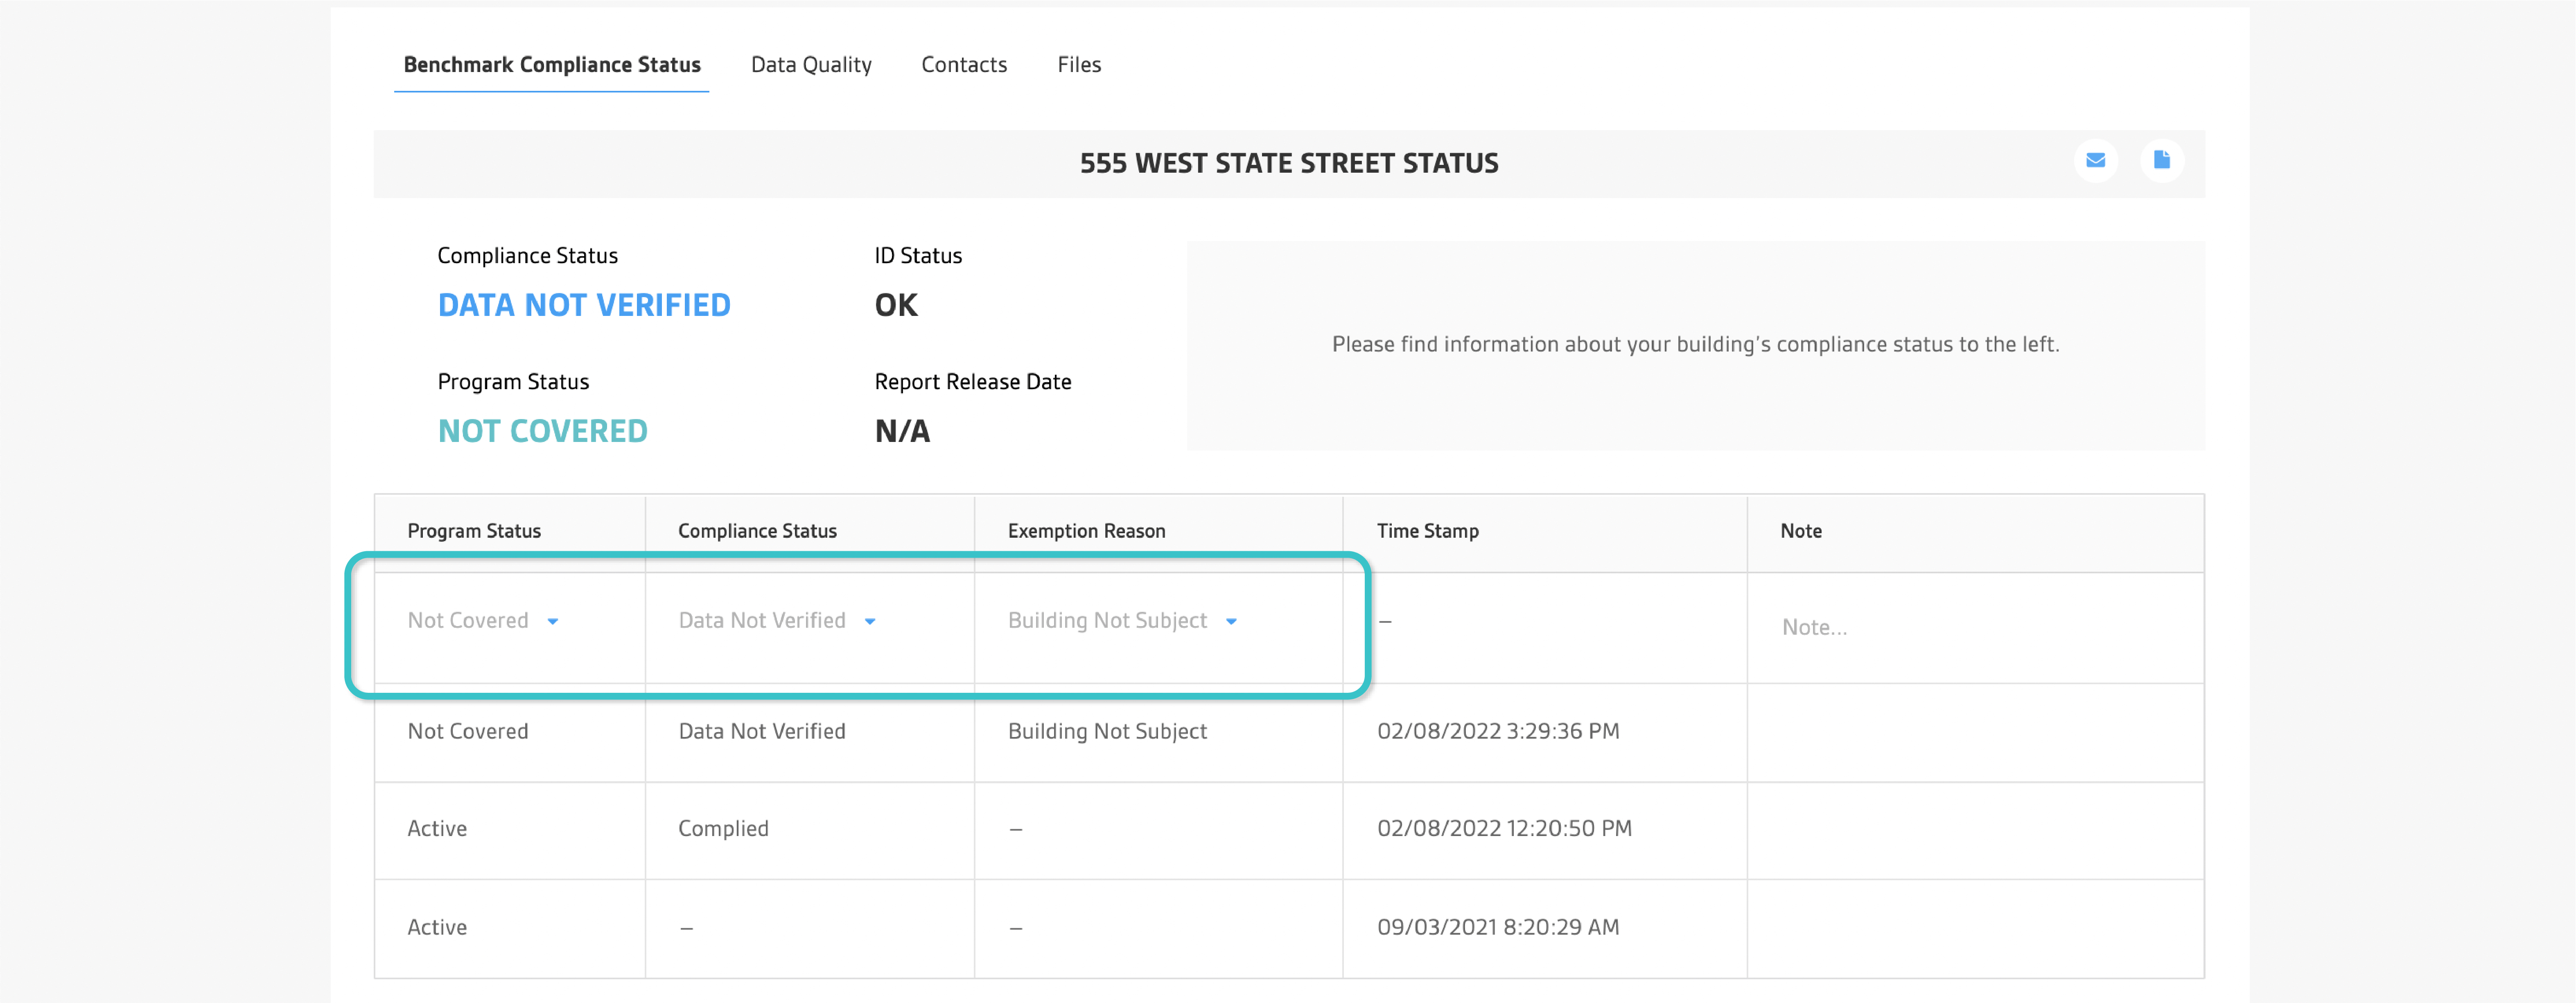The height and width of the screenshot is (1003, 2576).
Task: Click Building Not Subject in the 3:29:36 PM row
Action: pyautogui.click(x=1107, y=732)
